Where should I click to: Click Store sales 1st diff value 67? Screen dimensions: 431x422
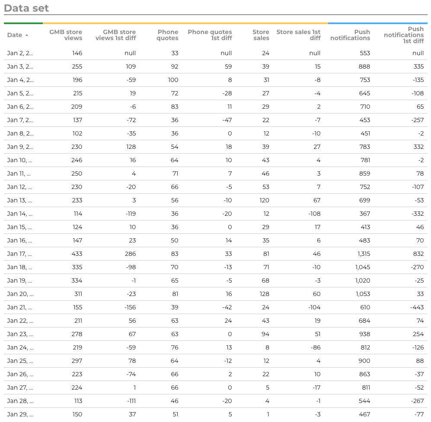point(317,200)
